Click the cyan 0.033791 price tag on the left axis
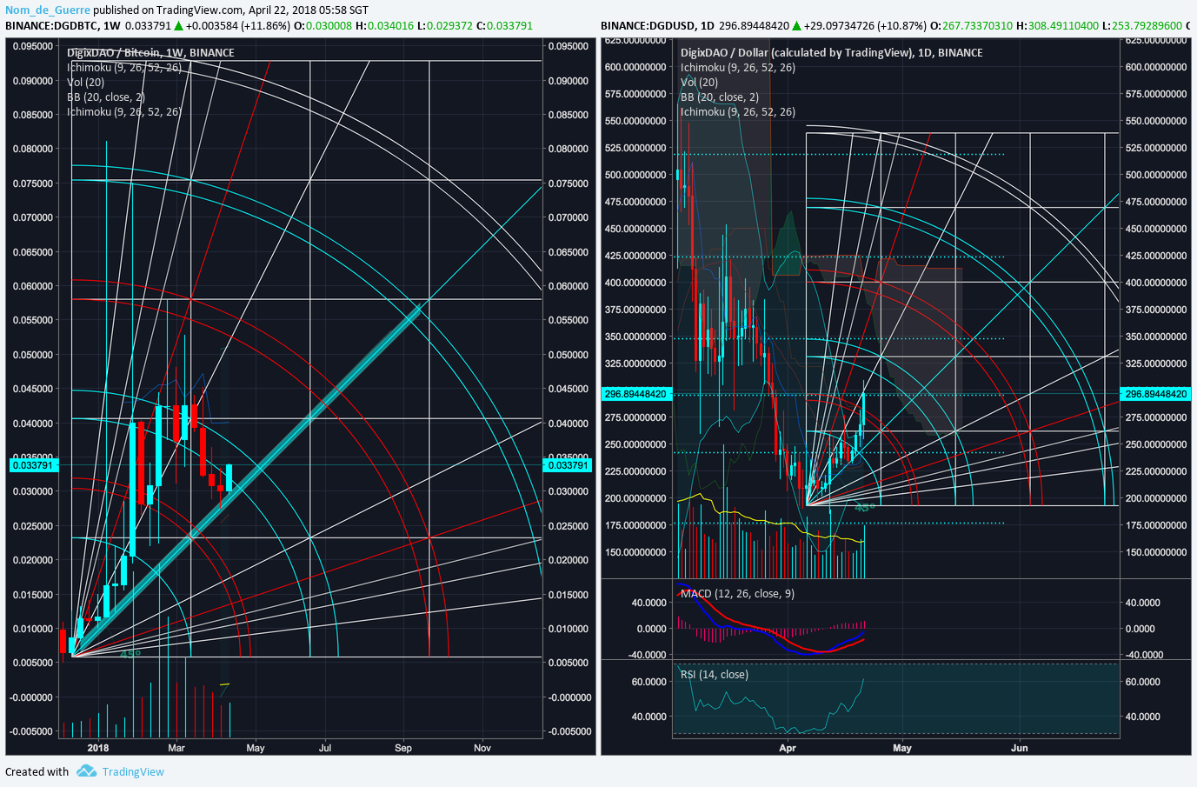1197x787 pixels. [33, 465]
